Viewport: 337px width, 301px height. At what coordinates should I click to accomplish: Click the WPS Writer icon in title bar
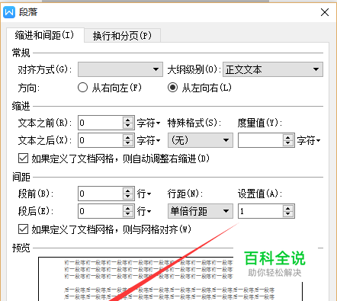pos(9,12)
